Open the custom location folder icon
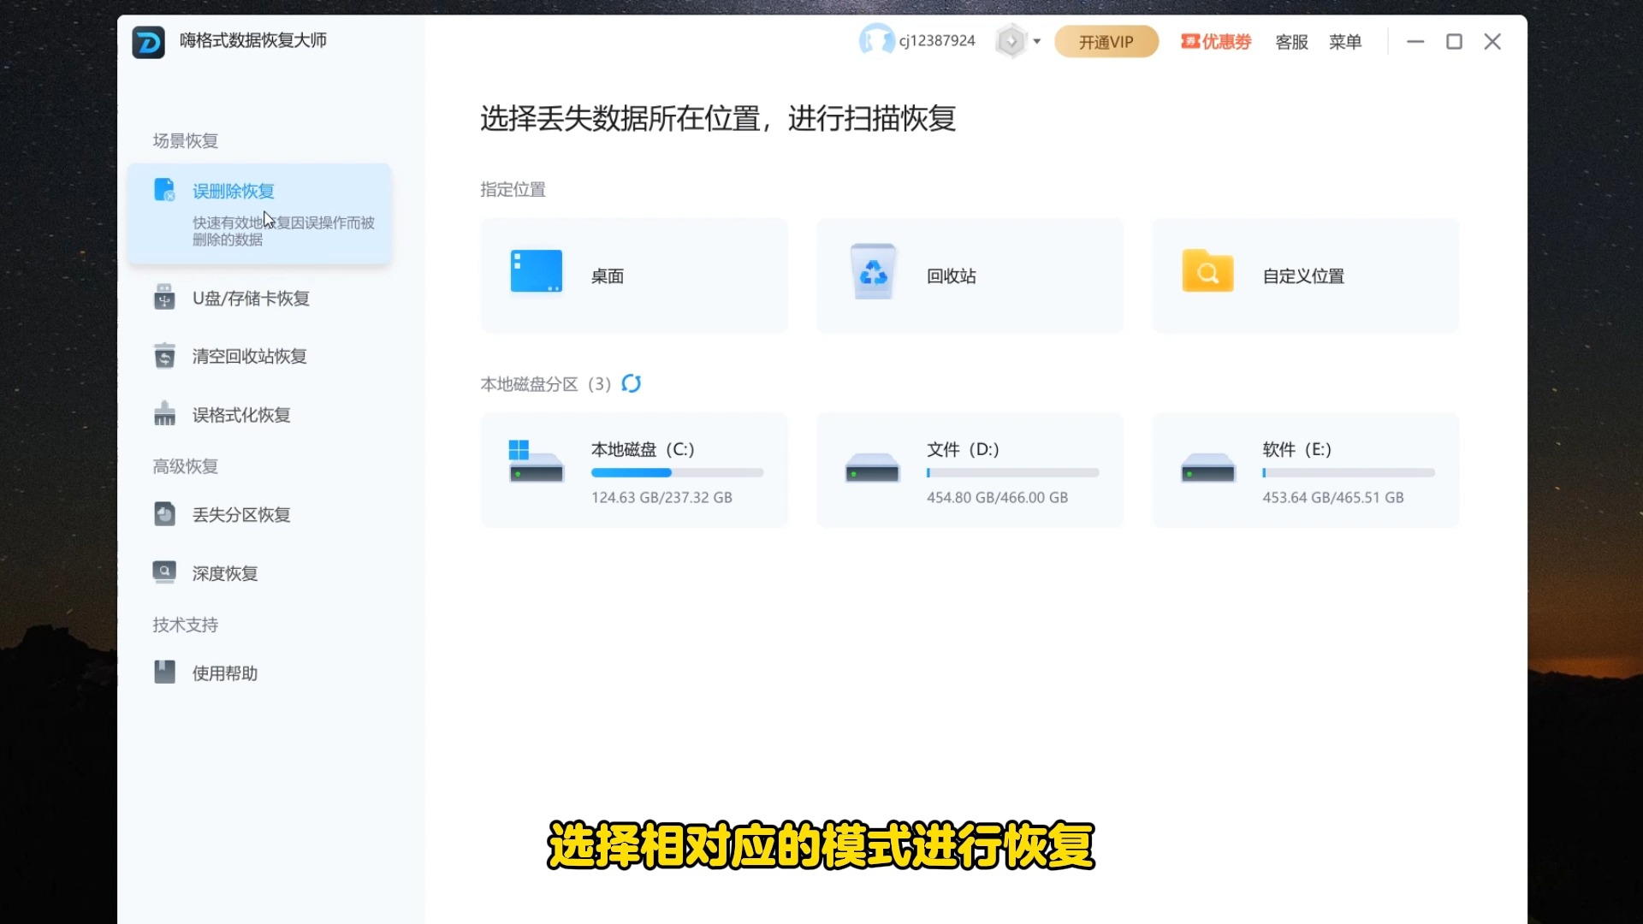 tap(1207, 272)
